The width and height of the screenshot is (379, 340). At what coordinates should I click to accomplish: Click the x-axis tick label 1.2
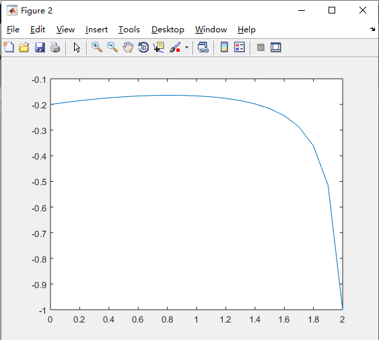click(x=226, y=320)
